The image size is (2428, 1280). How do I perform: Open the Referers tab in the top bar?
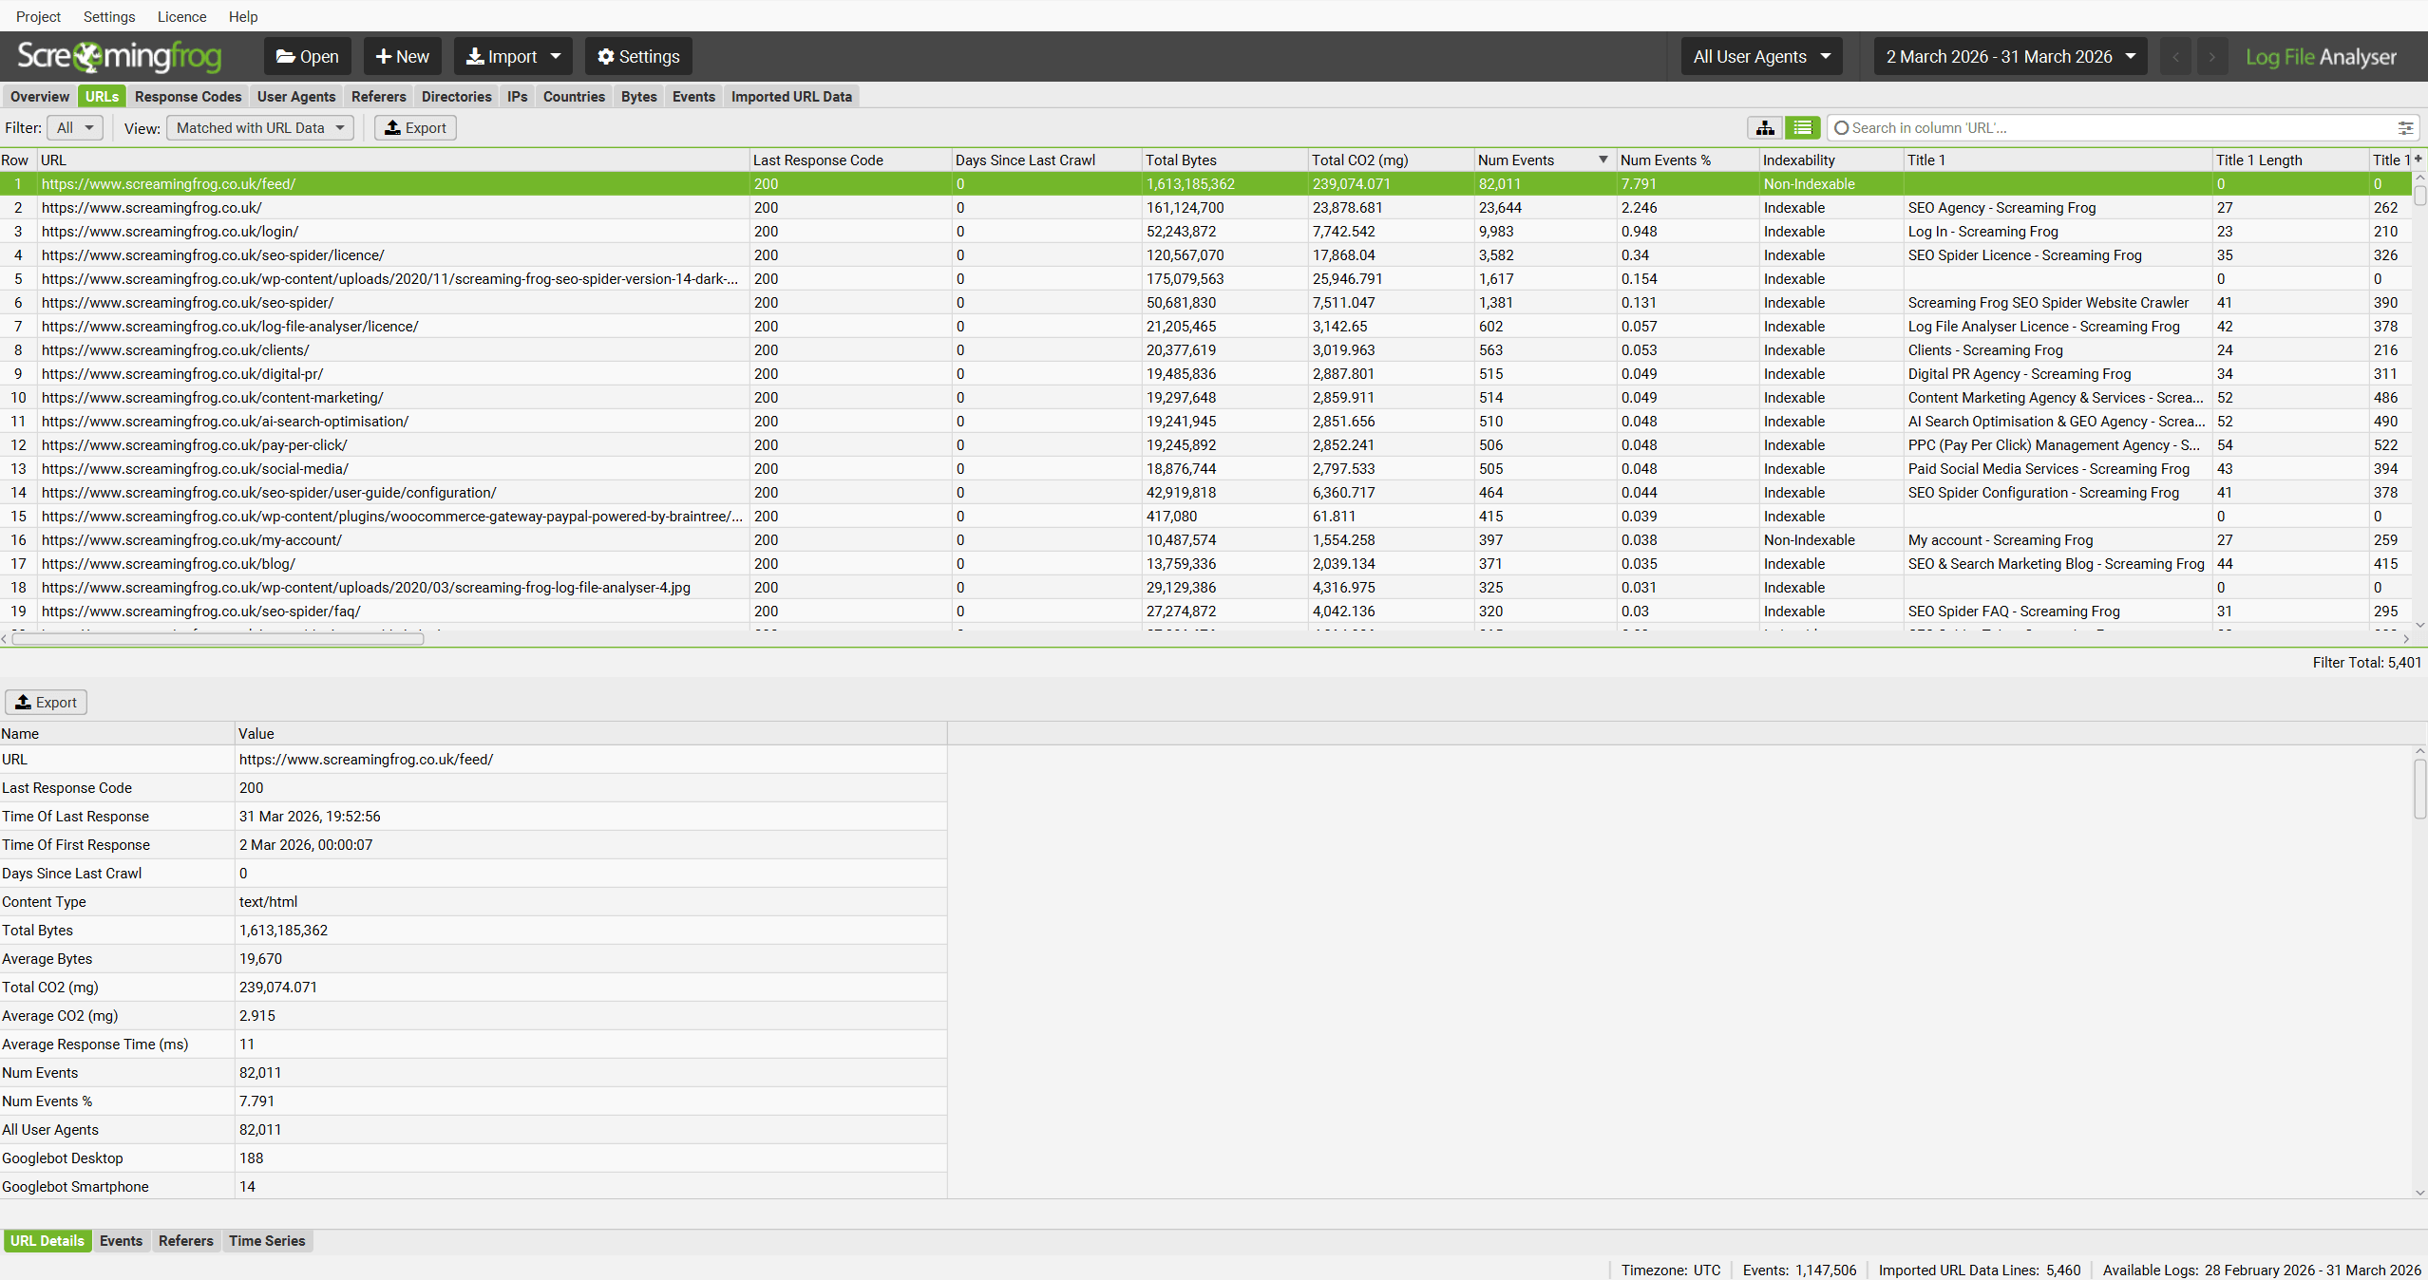coord(379,97)
